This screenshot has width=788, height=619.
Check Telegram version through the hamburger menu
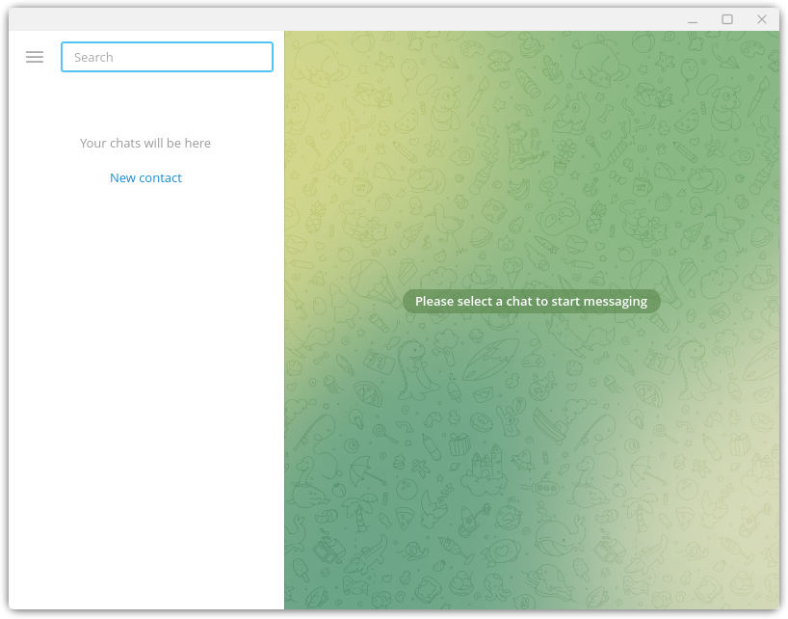35,57
